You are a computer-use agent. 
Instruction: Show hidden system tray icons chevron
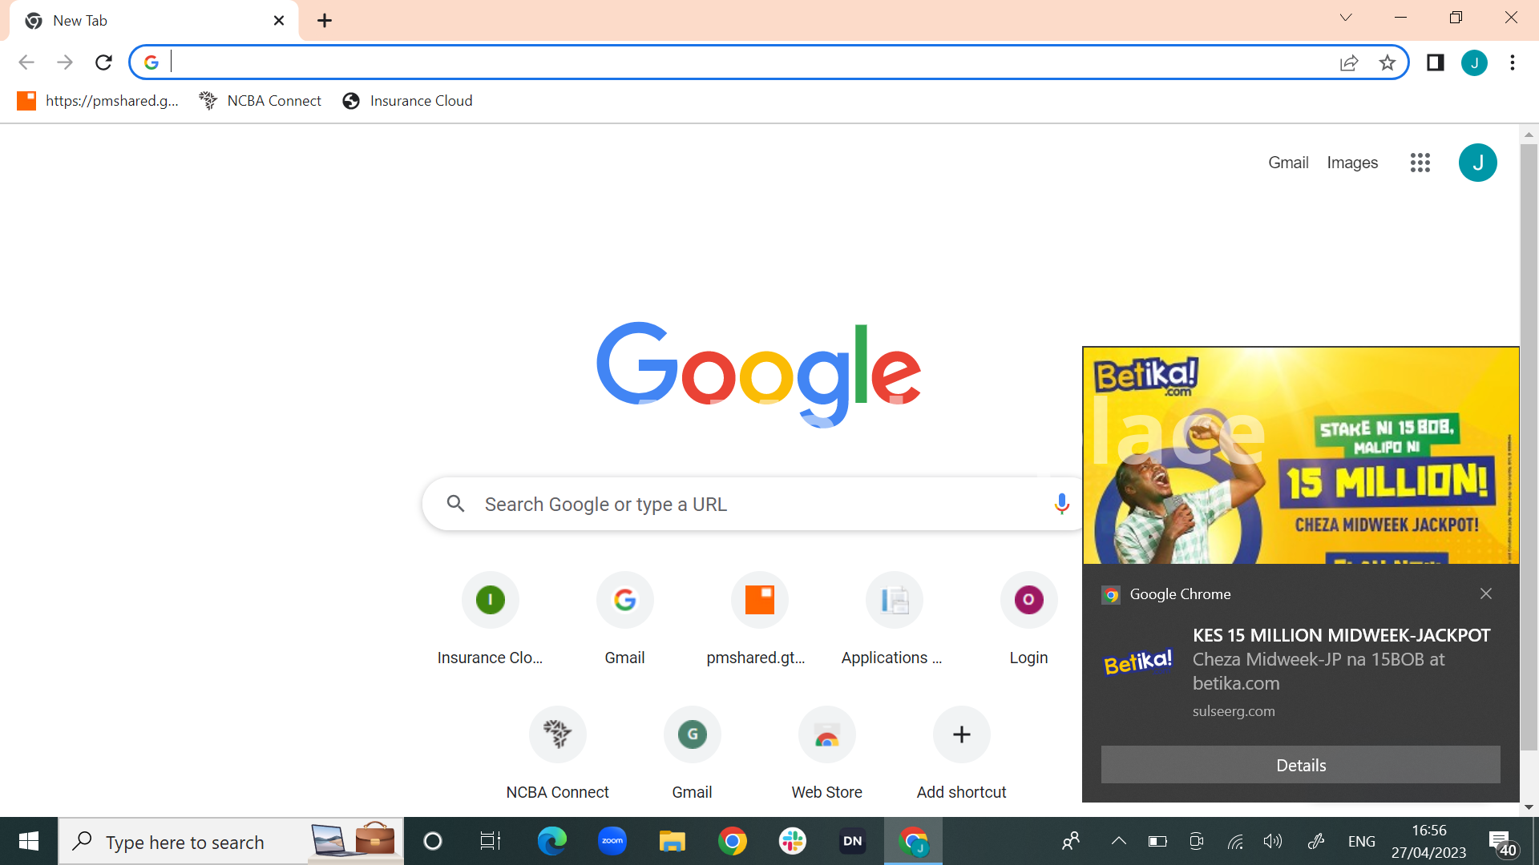click(1119, 841)
